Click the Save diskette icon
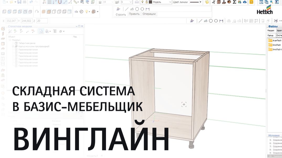 coord(19,2)
